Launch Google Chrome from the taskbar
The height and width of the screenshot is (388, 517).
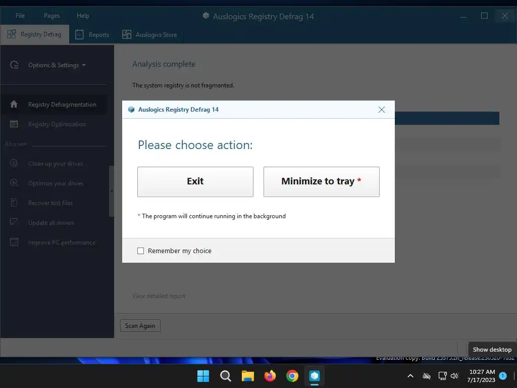click(292, 376)
